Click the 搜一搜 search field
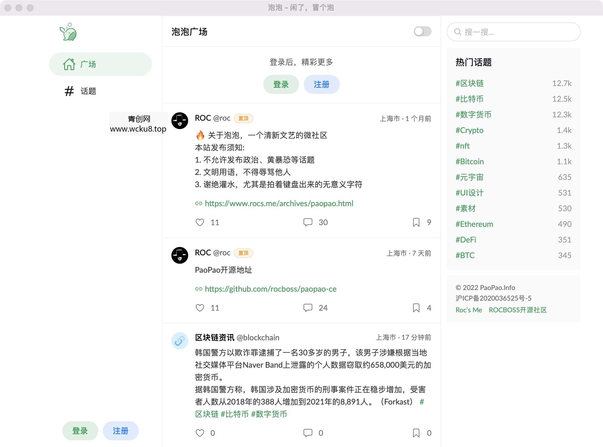 pyautogui.click(x=513, y=32)
